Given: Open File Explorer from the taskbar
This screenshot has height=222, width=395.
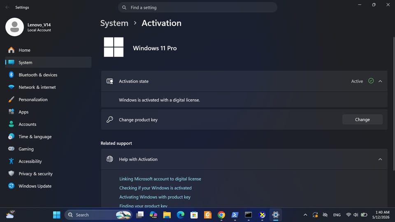Looking at the screenshot, I should click(x=167, y=215).
